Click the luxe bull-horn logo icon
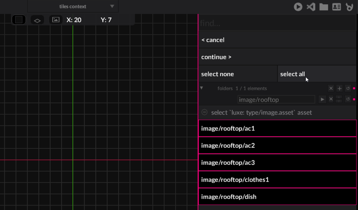 (349, 7)
